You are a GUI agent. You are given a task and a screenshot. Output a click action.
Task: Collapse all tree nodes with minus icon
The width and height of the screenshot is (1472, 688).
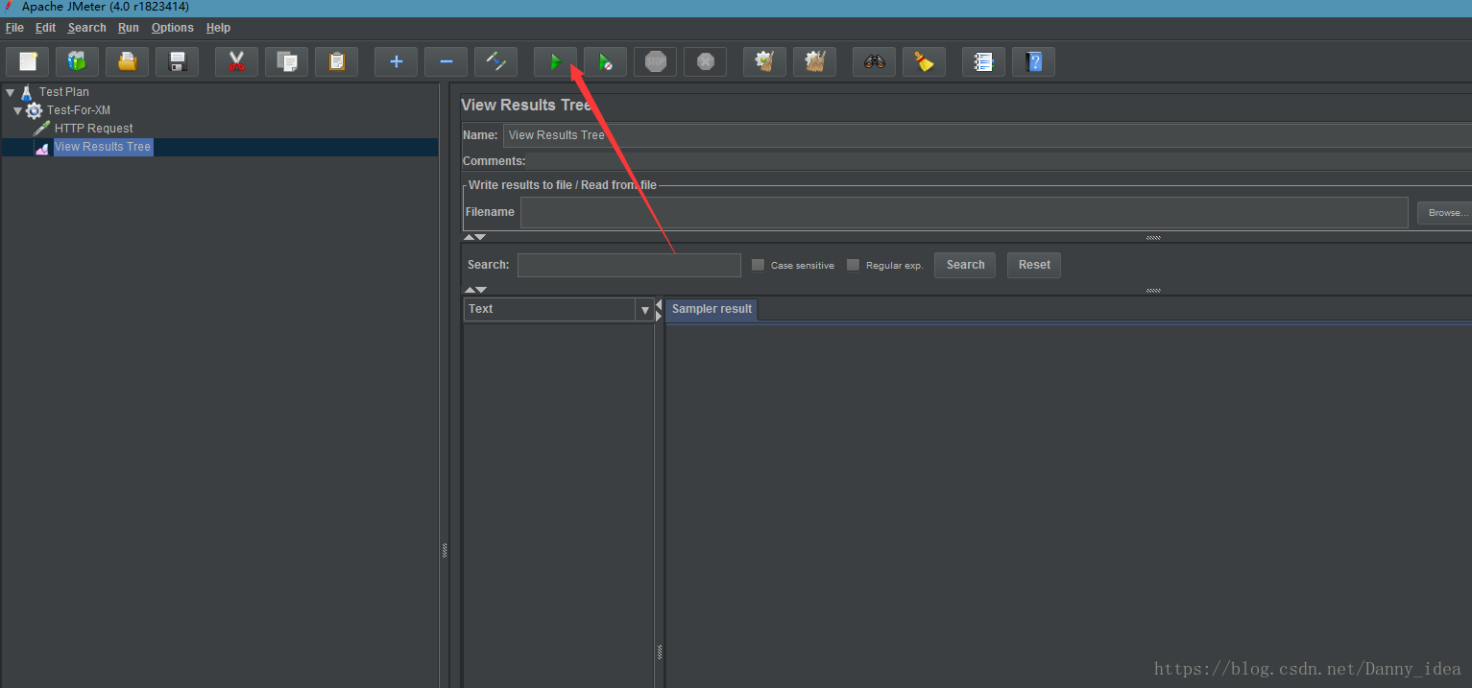click(446, 61)
